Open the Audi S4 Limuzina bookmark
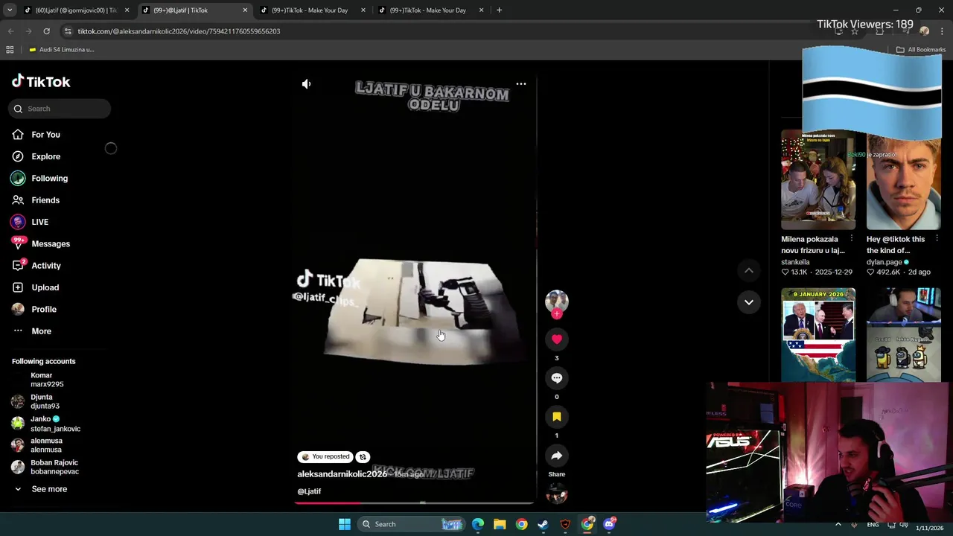 61,50
